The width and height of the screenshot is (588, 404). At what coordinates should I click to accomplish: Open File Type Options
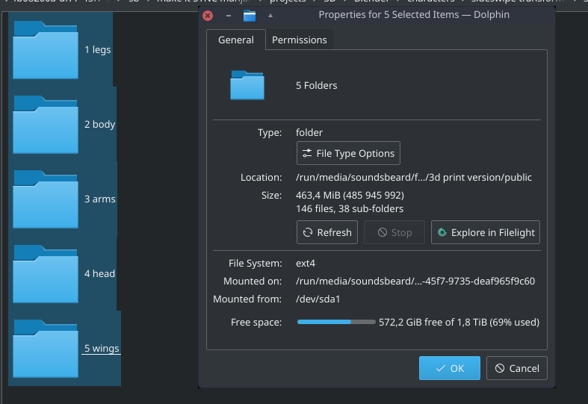(348, 153)
